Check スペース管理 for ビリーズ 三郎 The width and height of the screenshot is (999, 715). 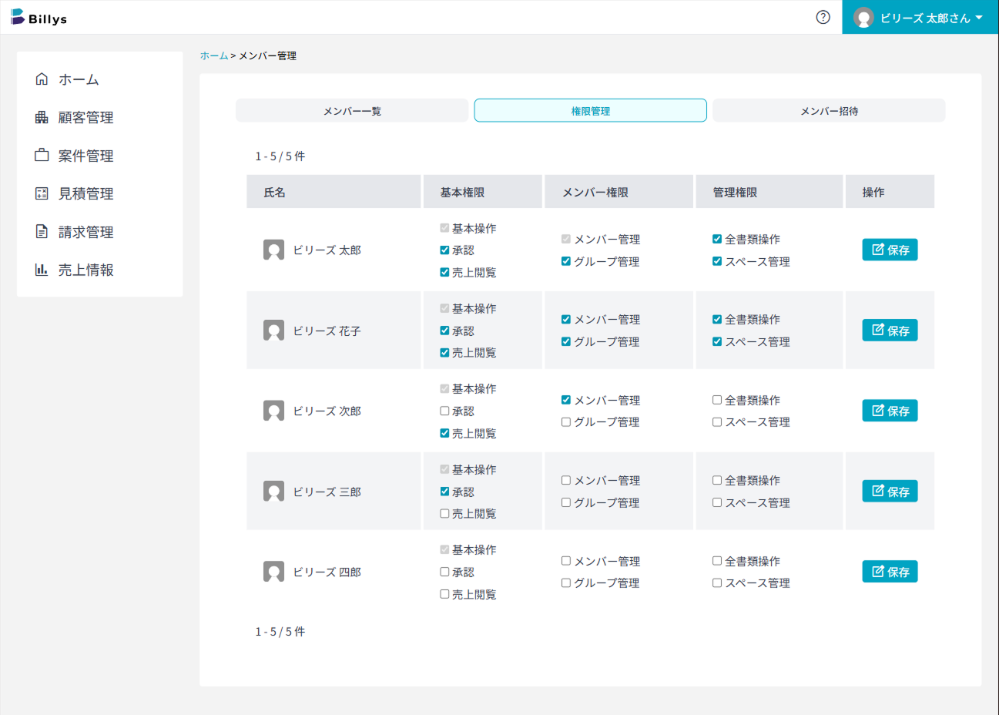[x=717, y=502]
